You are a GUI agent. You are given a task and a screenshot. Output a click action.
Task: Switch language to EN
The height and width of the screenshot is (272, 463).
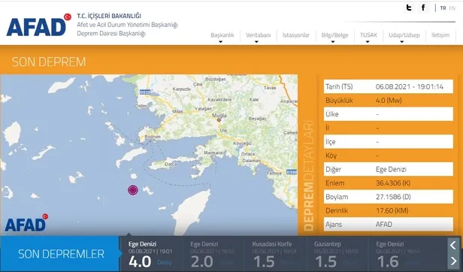pyautogui.click(x=452, y=8)
